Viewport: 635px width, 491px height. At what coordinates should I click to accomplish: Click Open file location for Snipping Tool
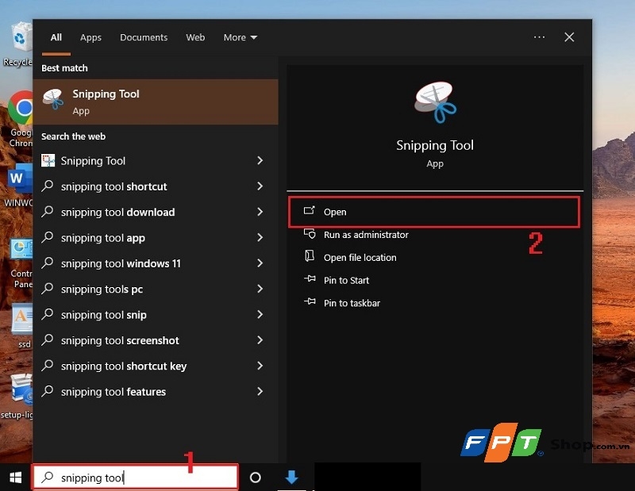click(359, 257)
